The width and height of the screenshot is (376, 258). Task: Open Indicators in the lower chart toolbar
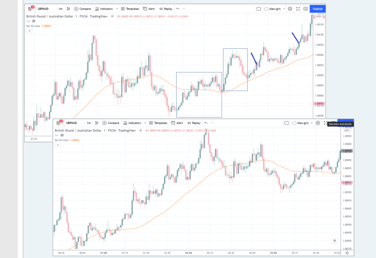point(132,123)
